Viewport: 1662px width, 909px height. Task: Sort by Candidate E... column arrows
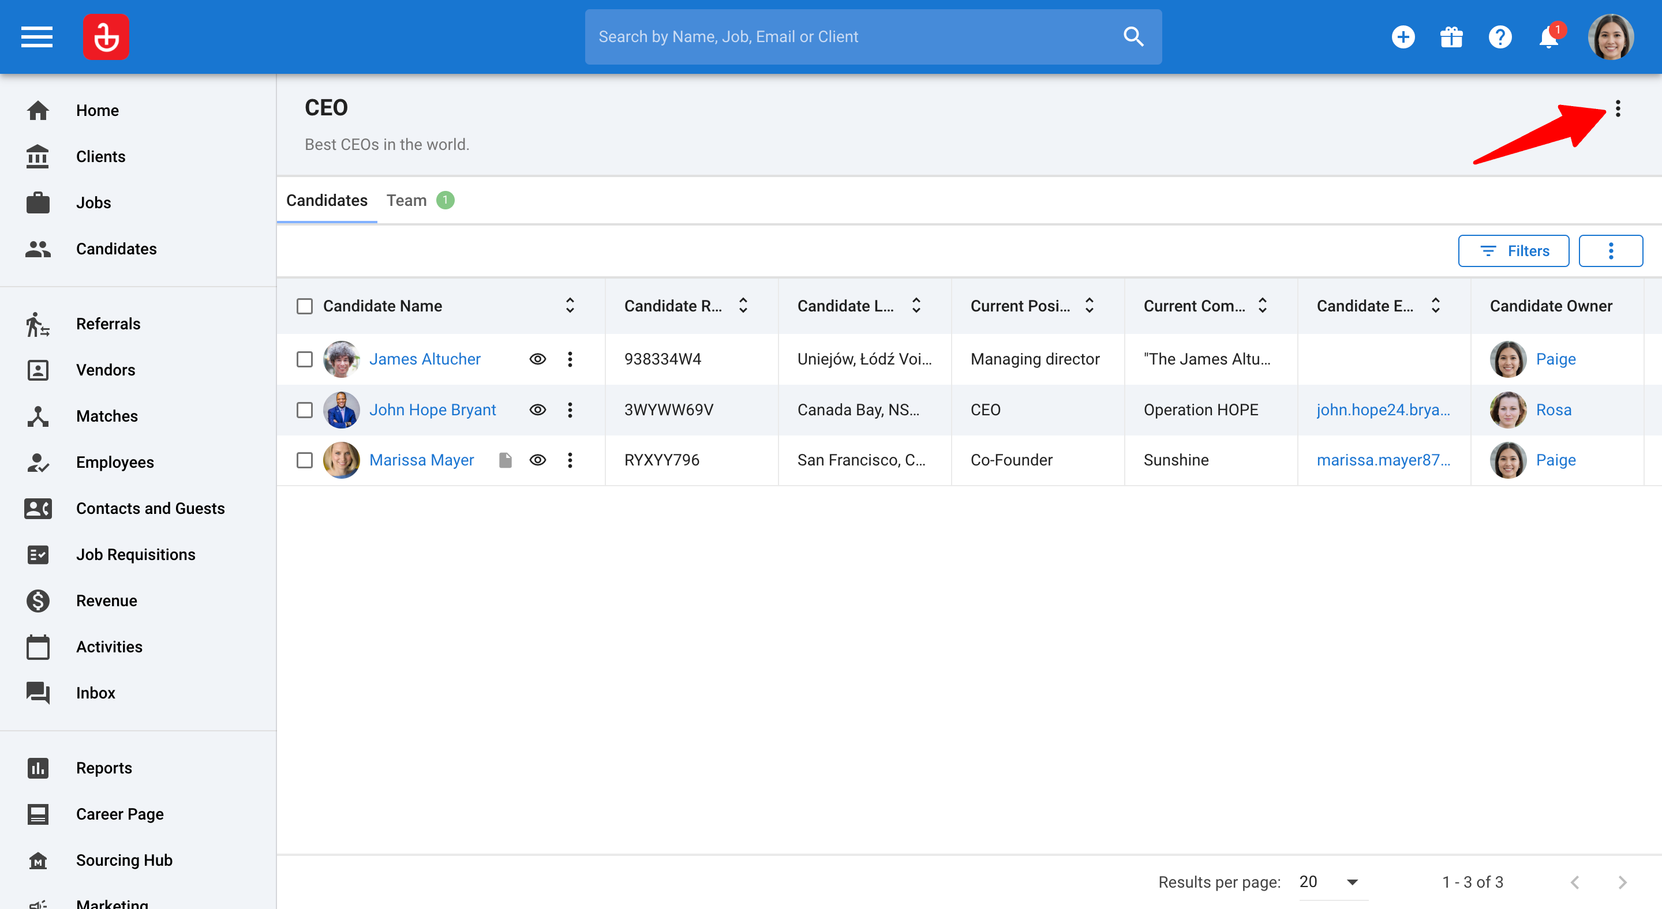tap(1436, 306)
